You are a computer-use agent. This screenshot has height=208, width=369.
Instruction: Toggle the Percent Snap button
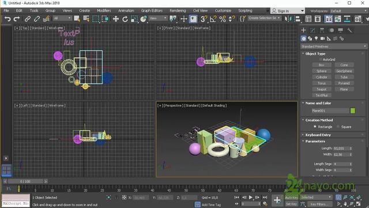(223, 19)
